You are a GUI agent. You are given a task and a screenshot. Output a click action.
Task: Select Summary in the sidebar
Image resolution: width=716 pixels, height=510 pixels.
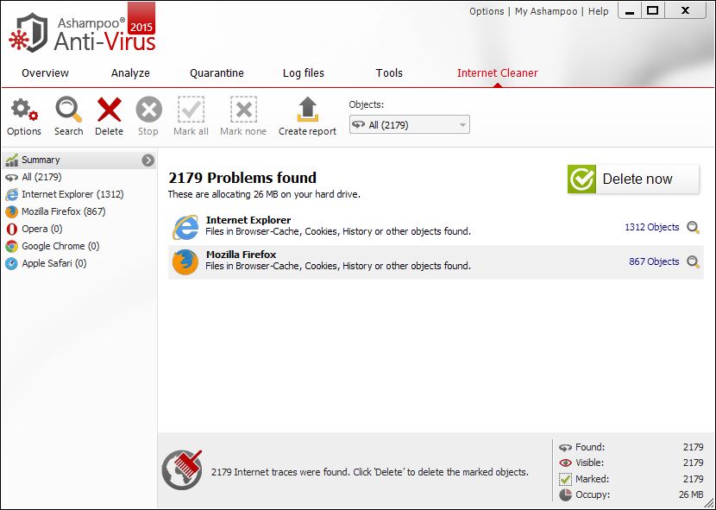click(79, 160)
